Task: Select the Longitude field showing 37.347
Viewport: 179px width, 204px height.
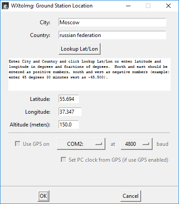Action: (x=70, y=112)
